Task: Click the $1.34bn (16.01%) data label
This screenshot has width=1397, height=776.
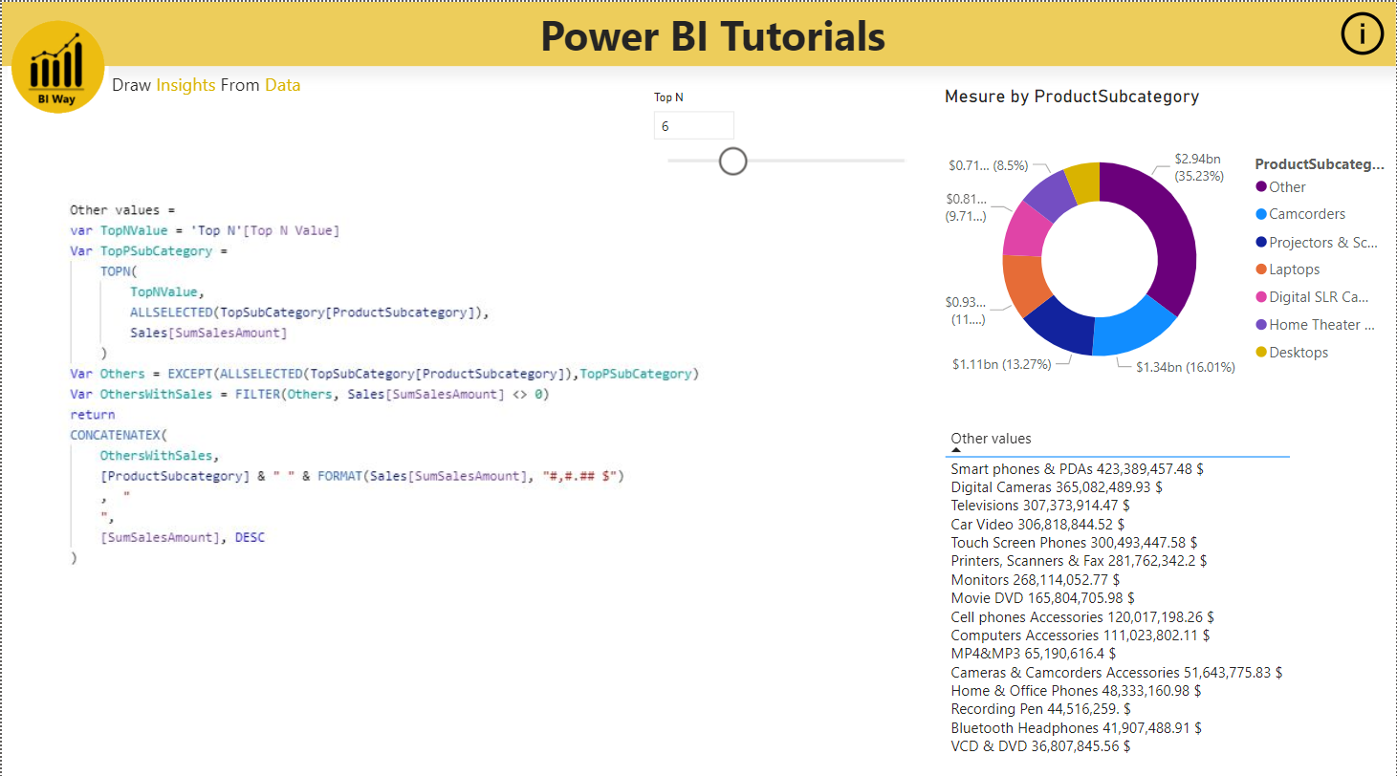Action: coord(1186,367)
